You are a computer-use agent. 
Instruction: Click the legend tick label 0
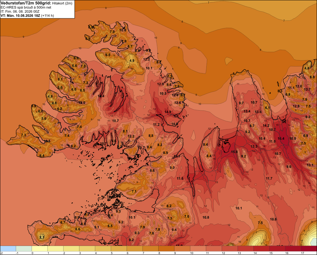tap(33, 253)
